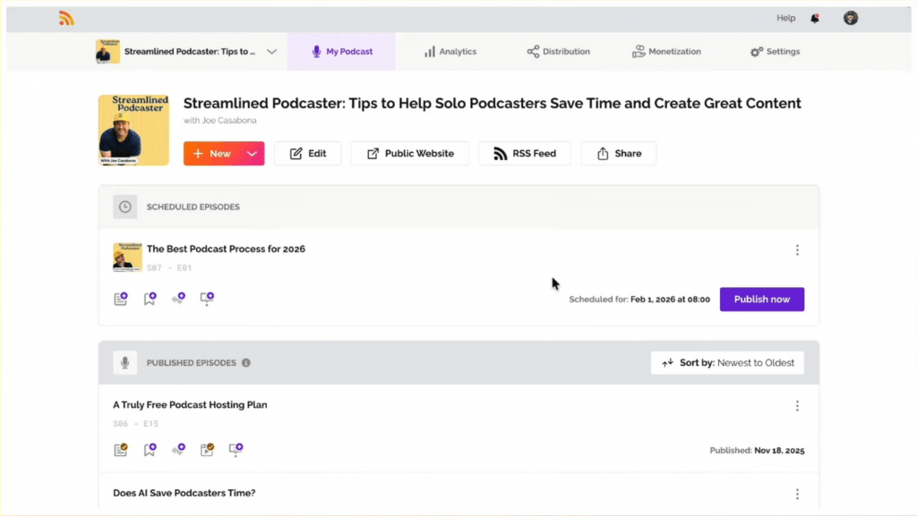Viewport: 917px width, 516px height.
Task: Click the user profile avatar
Action: [850, 17]
